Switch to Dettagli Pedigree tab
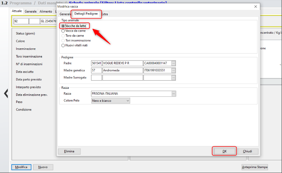282x173 pixels. 86,14
